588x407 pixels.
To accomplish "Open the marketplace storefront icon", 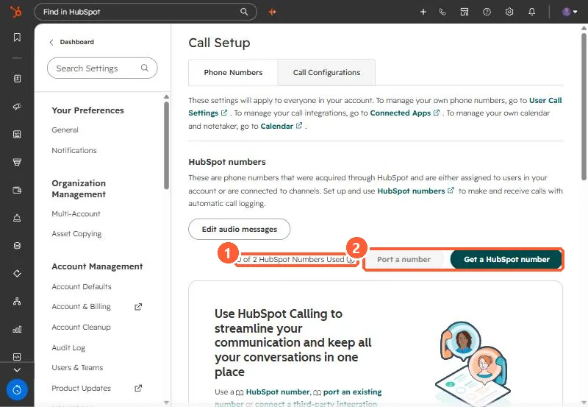I will tap(465, 12).
